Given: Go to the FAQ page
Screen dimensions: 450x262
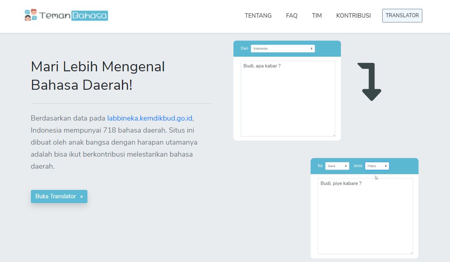Looking at the screenshot, I should tap(292, 16).
